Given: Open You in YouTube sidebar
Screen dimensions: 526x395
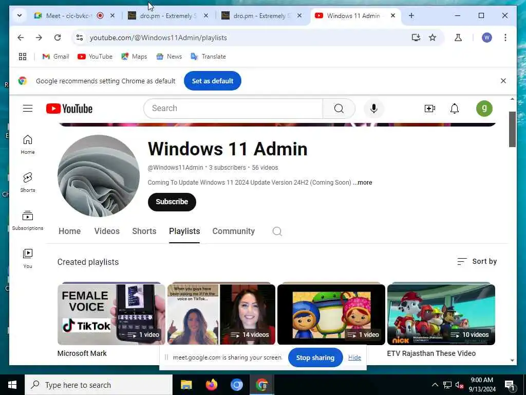Looking at the screenshot, I should [28, 258].
